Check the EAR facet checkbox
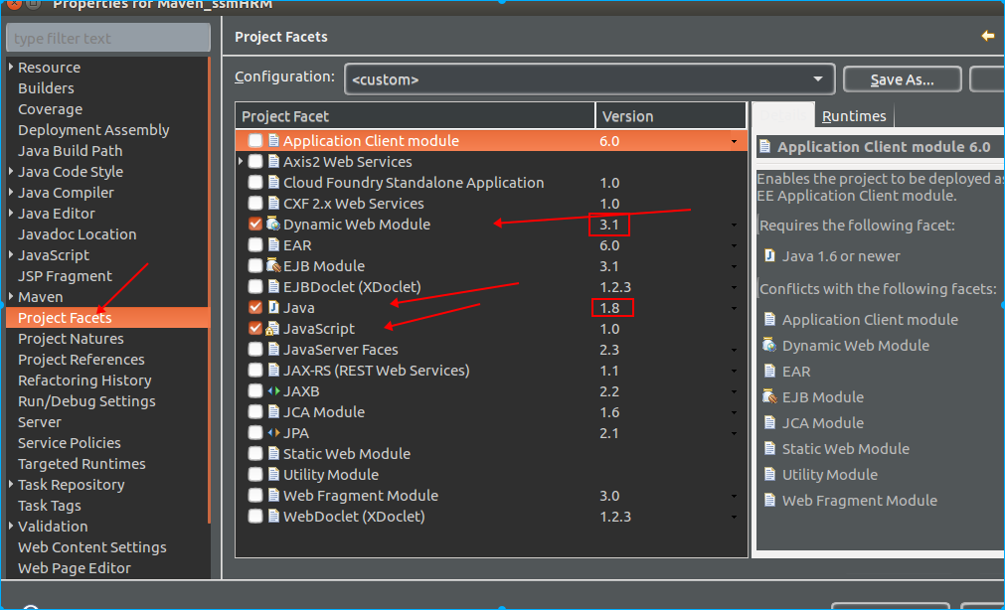 click(x=255, y=244)
